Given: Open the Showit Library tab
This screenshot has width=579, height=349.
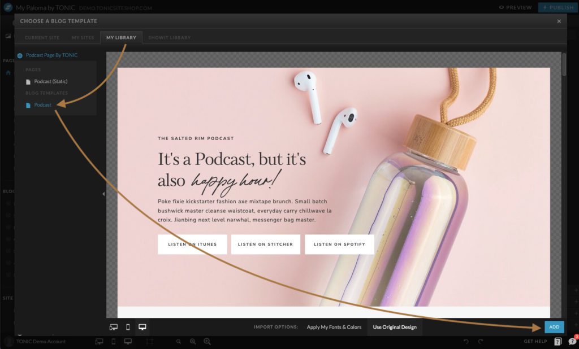Looking at the screenshot, I should [x=169, y=37].
